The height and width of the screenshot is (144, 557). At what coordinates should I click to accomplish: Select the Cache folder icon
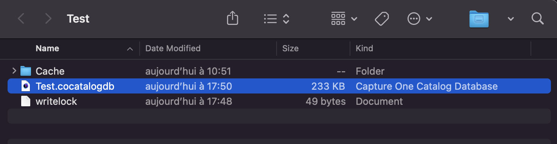(x=25, y=71)
